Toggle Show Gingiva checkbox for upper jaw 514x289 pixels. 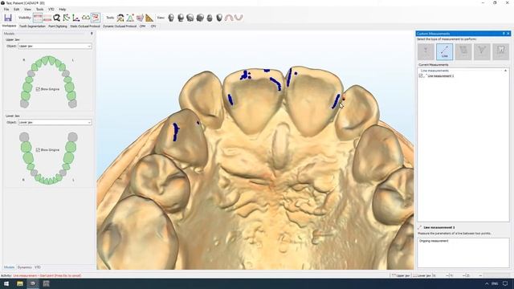tap(38, 89)
